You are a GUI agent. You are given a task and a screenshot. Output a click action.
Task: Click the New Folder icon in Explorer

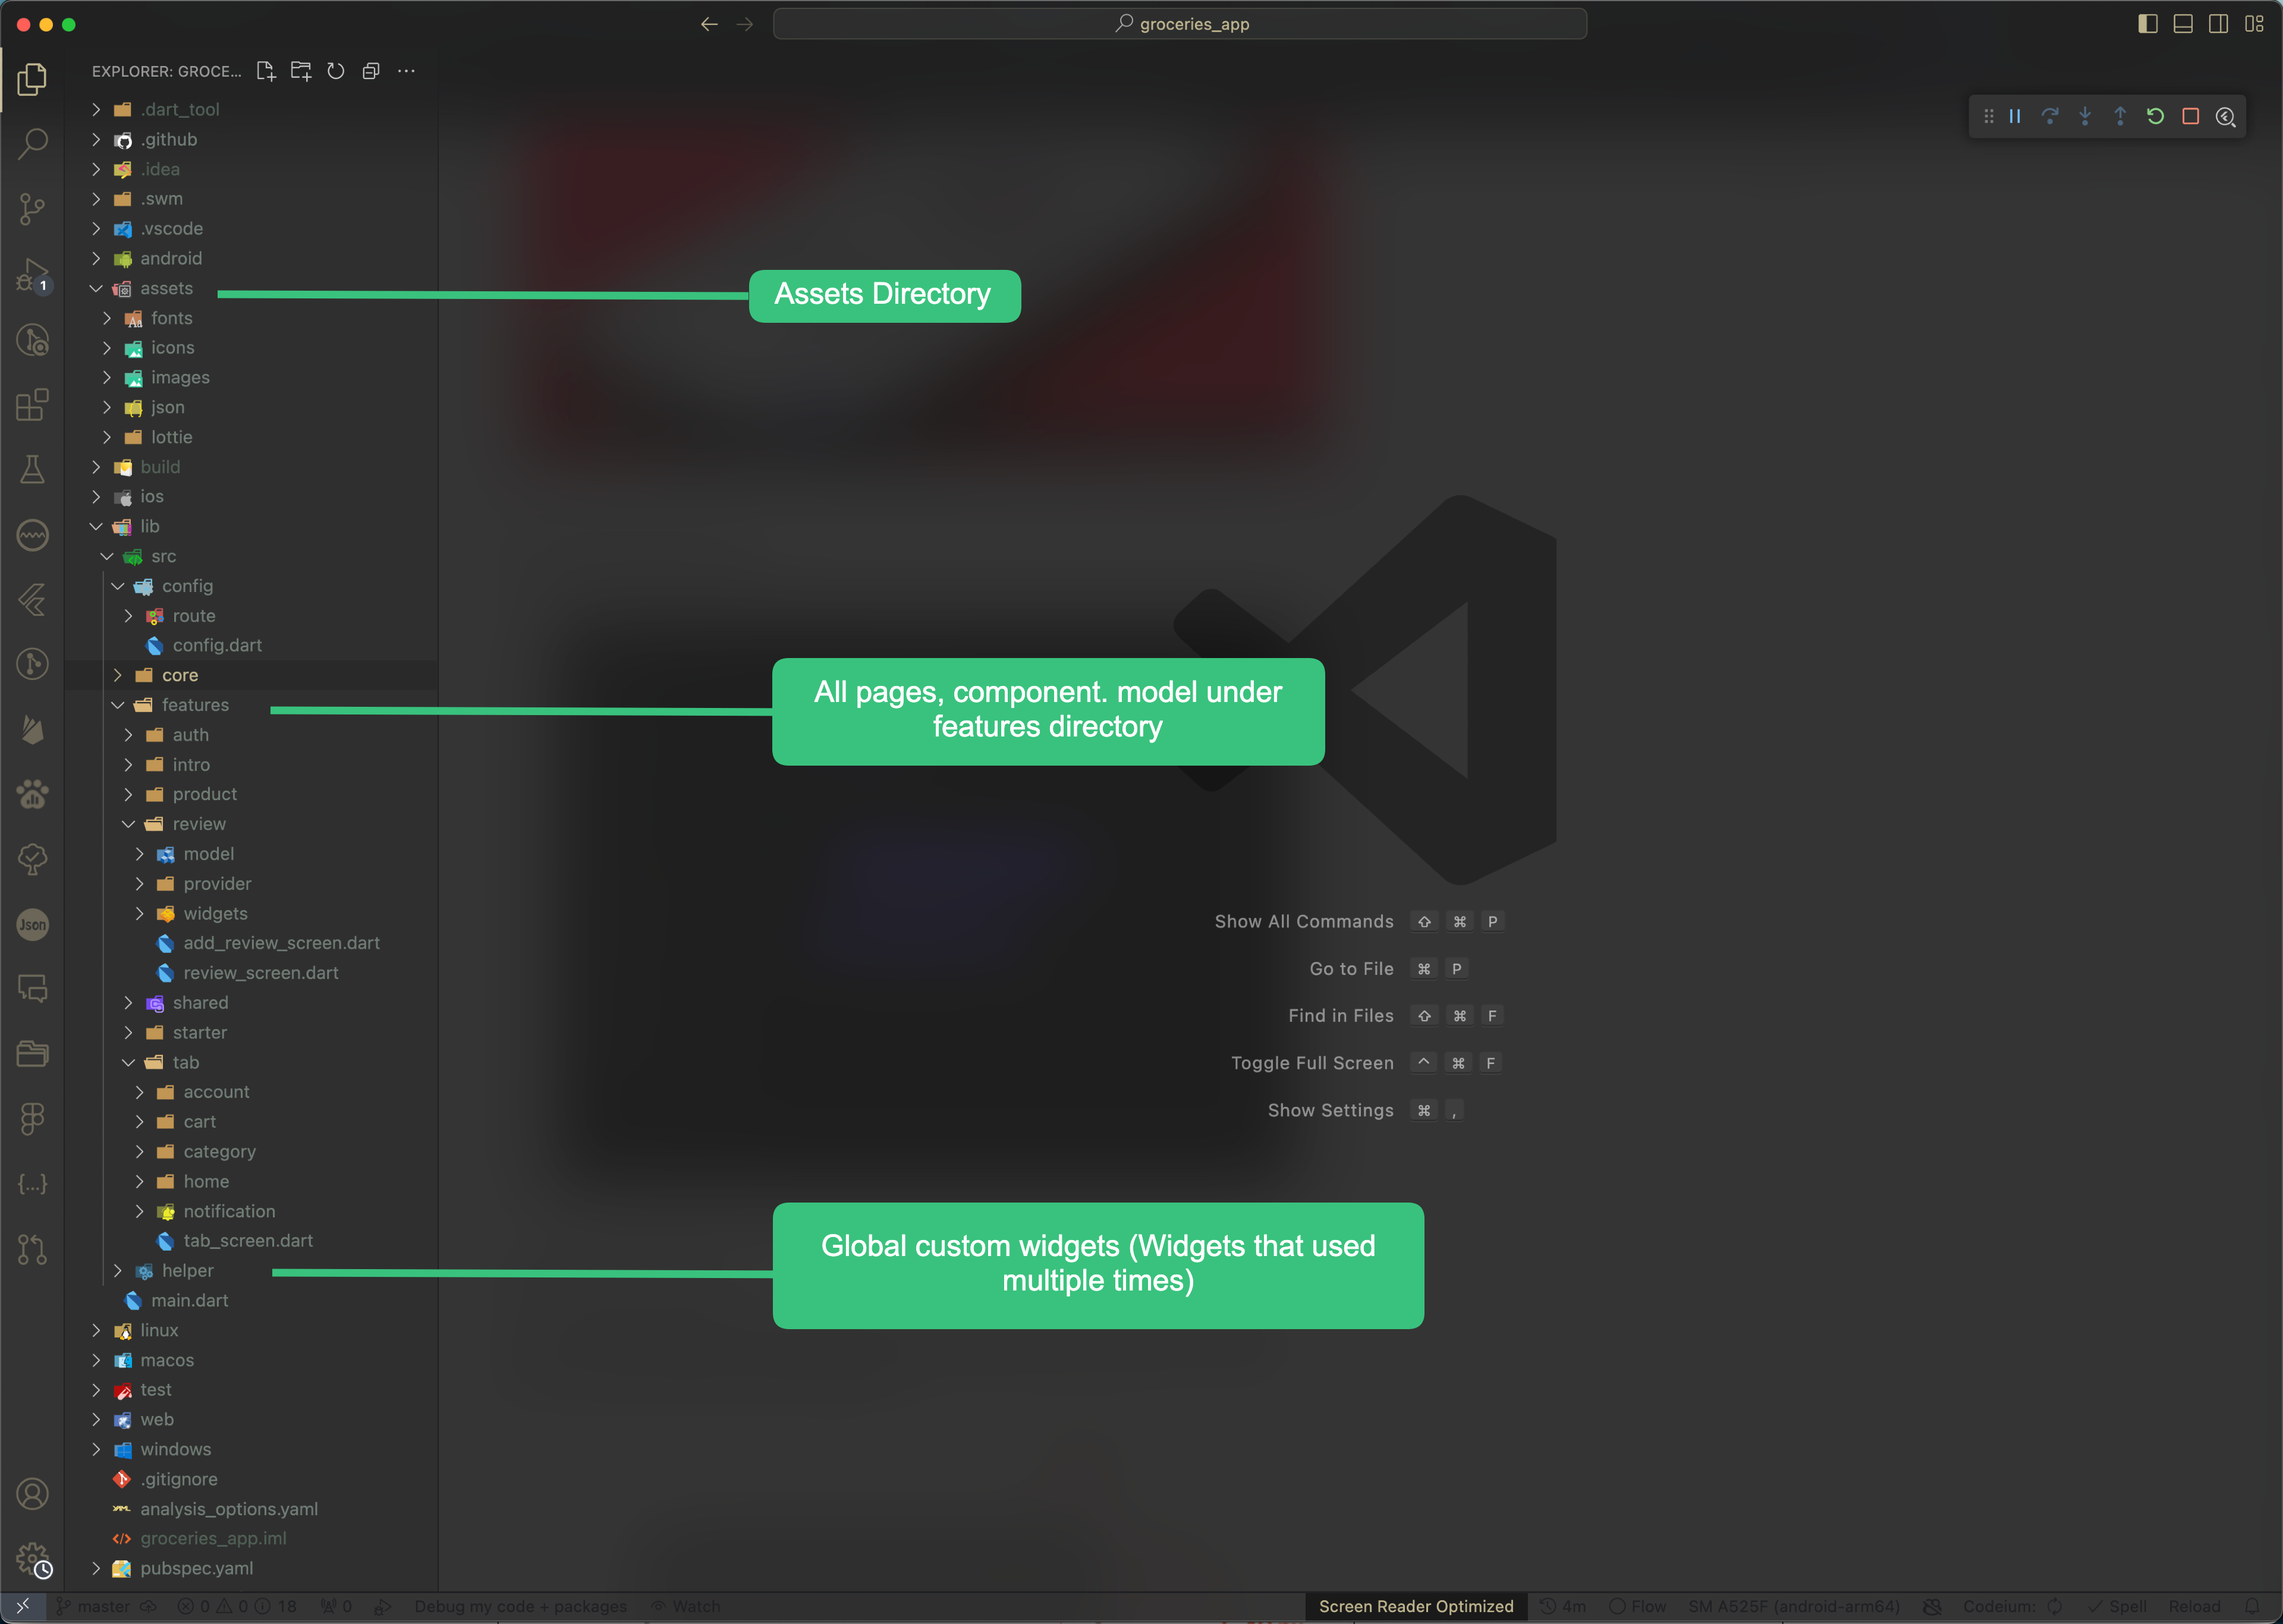click(x=300, y=71)
